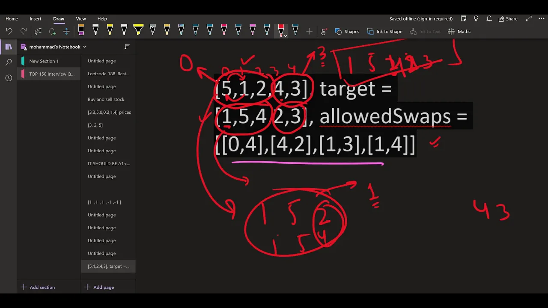
Task: Click 'Saved offline (sign-in required)' status
Action: pos(421,19)
